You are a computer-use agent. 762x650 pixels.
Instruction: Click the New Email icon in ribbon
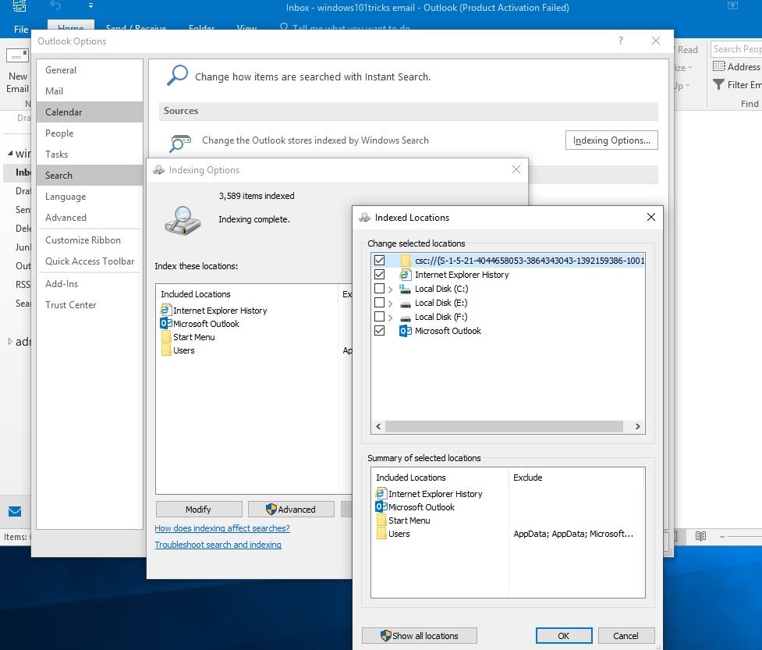[17, 55]
